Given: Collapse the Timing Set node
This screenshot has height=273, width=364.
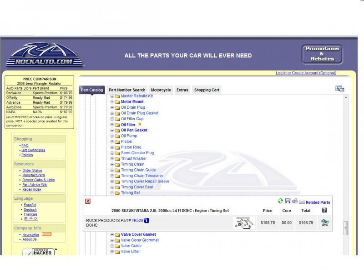Looking at the screenshot, I should tap(112, 192).
